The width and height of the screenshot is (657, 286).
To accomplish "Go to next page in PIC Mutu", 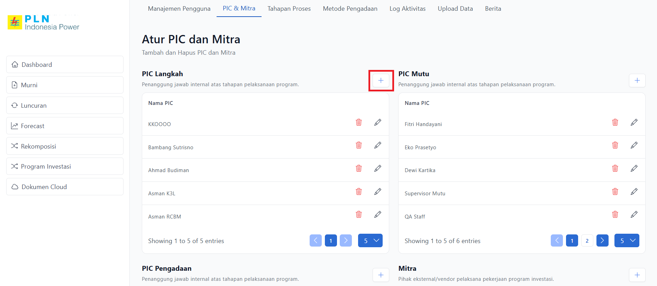I will (x=602, y=241).
